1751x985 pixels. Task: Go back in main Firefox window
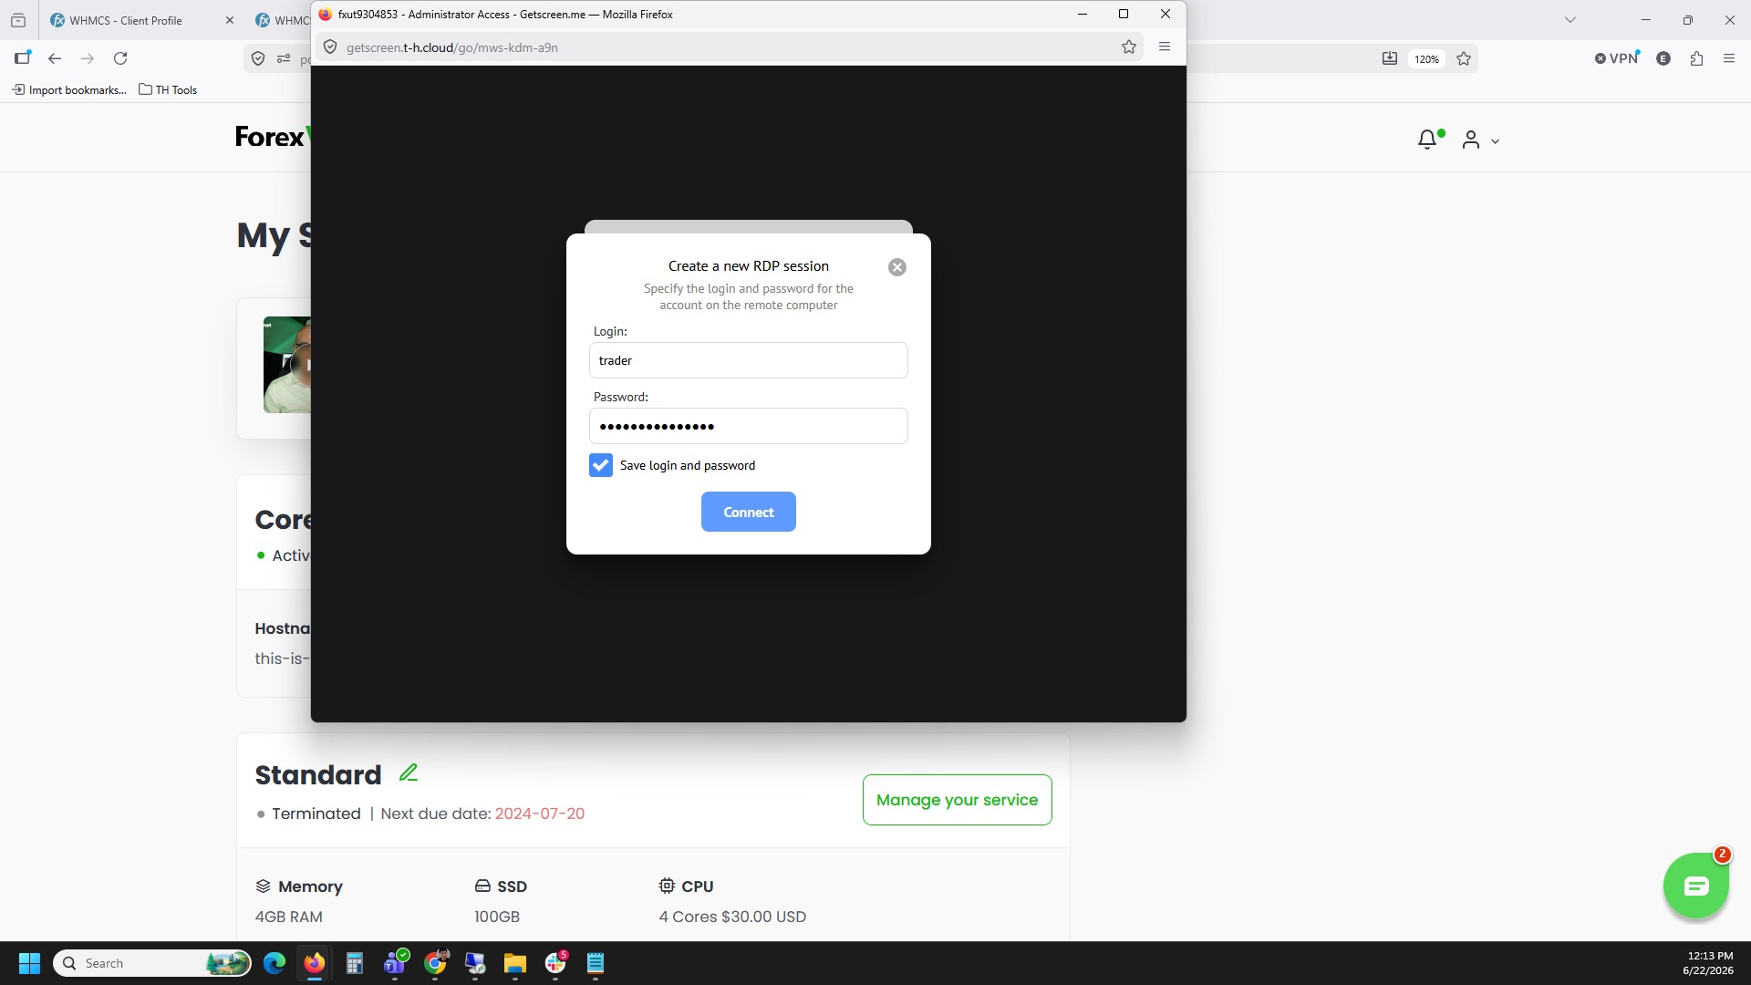(55, 58)
